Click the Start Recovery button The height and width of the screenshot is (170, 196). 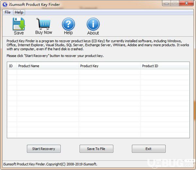click(44, 149)
